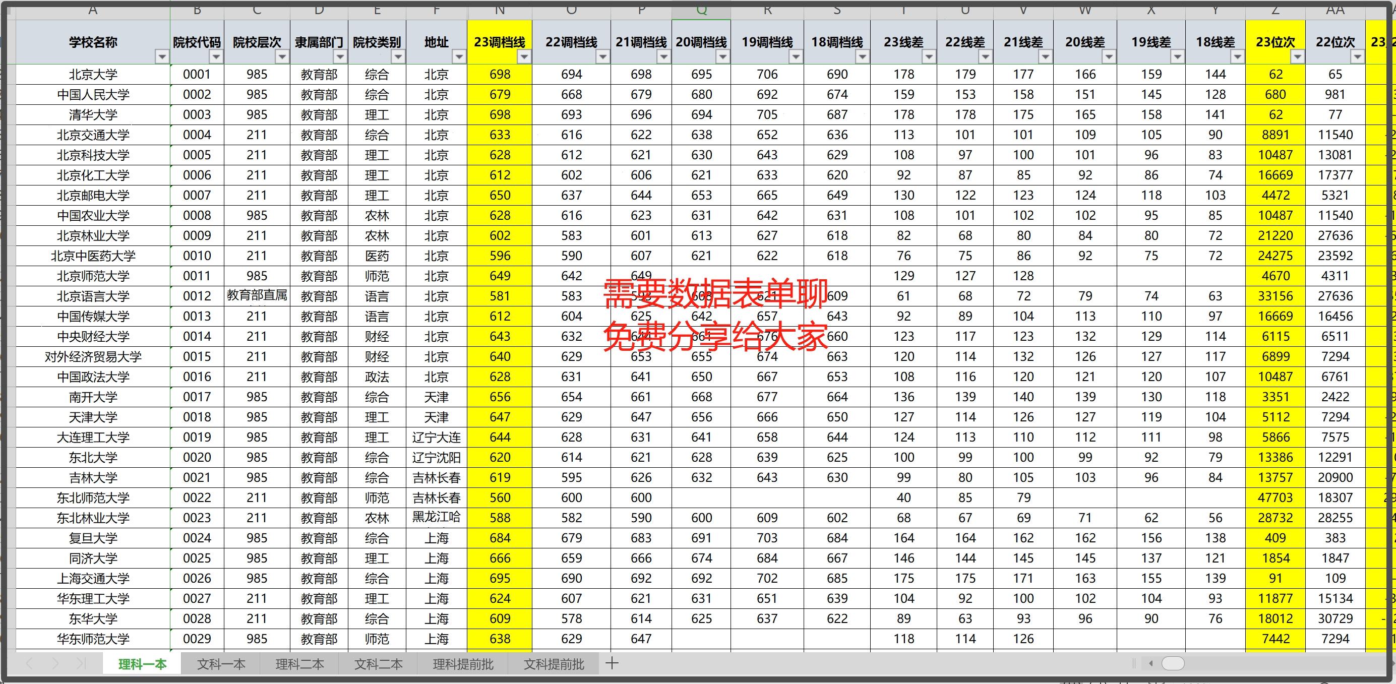Open the filter dropdown on 18调档线 column
Image resolution: width=1396 pixels, height=684 pixels.
(x=862, y=57)
